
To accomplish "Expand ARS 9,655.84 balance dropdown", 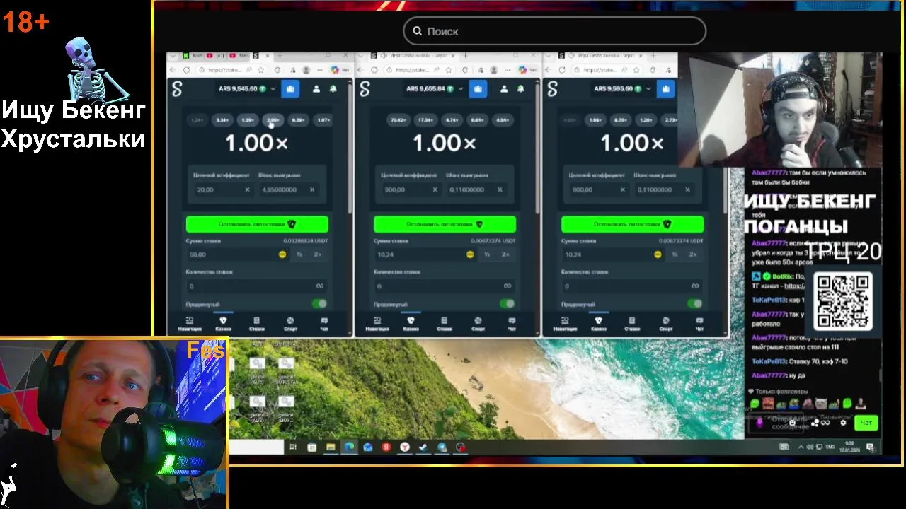I will click(x=461, y=89).
